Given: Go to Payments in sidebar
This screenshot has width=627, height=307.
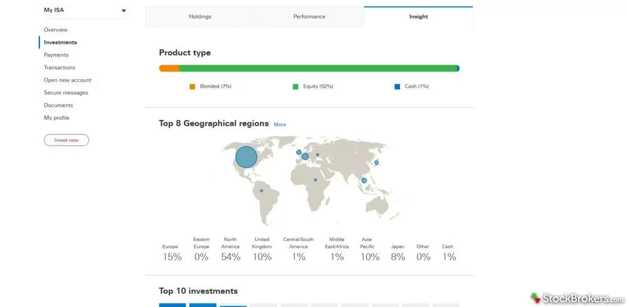Looking at the screenshot, I should (56, 55).
